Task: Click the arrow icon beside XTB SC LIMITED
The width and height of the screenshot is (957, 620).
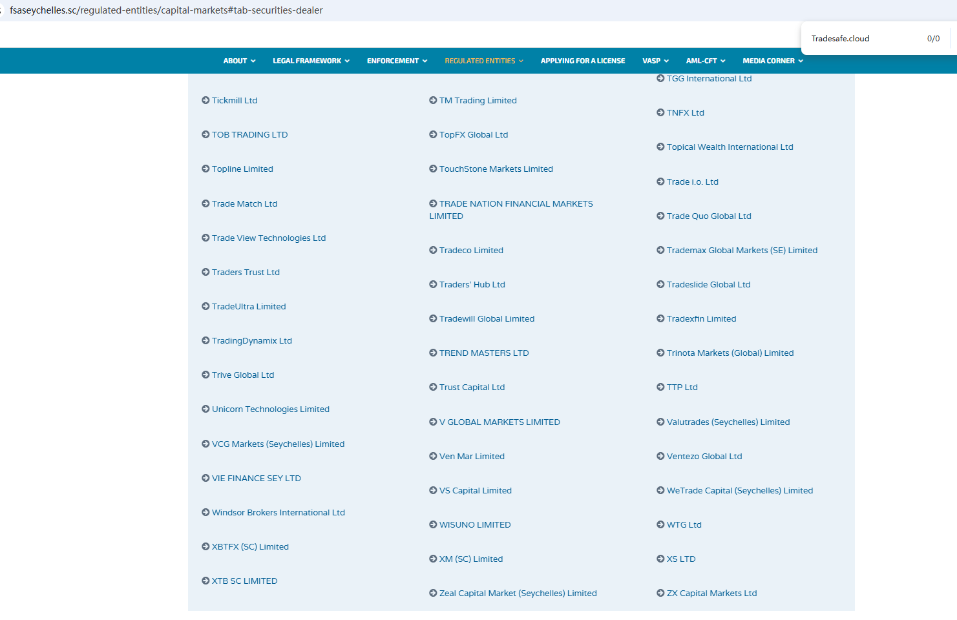Action: pos(205,581)
